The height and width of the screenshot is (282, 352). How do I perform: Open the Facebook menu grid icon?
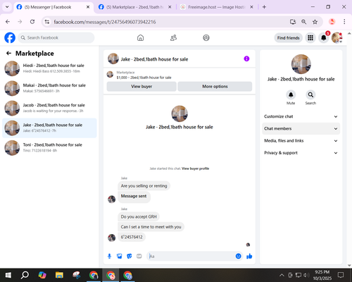(310, 37)
